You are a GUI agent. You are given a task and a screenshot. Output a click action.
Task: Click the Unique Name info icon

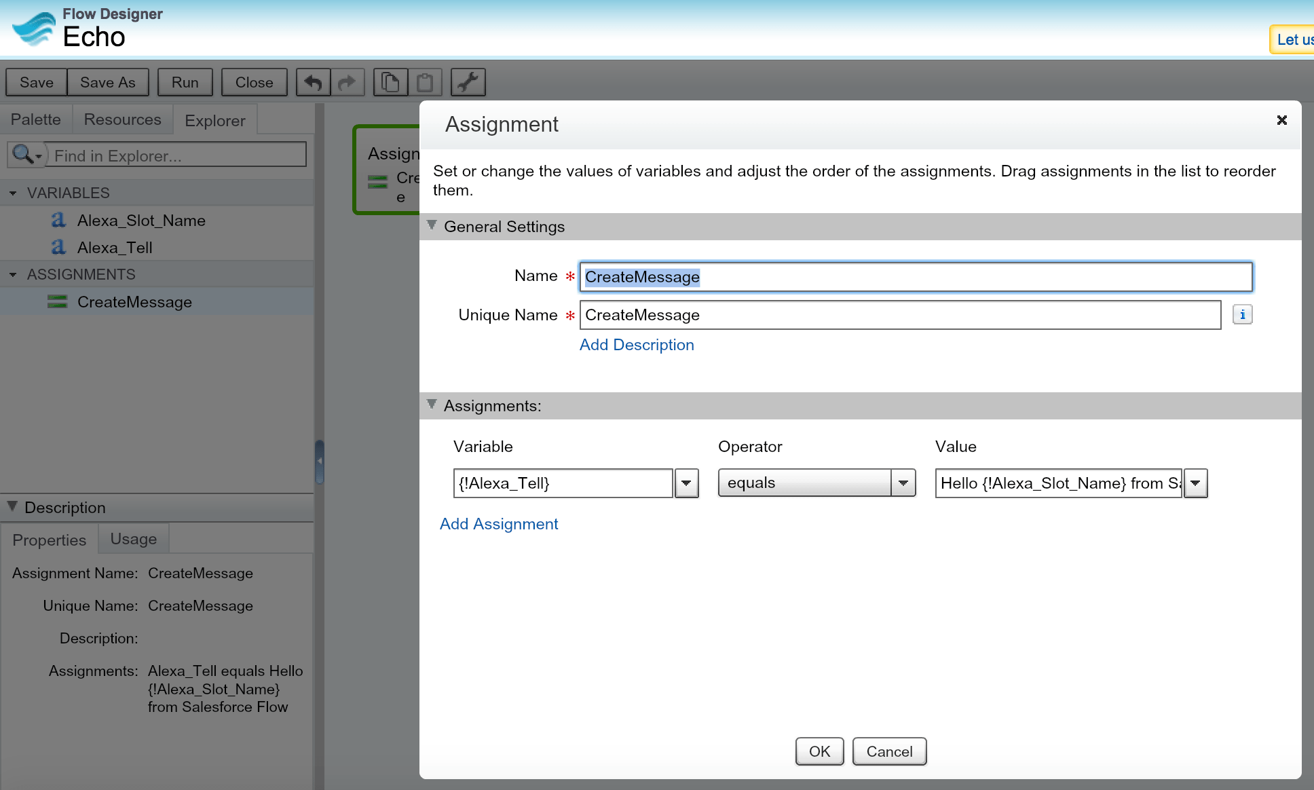click(x=1242, y=315)
